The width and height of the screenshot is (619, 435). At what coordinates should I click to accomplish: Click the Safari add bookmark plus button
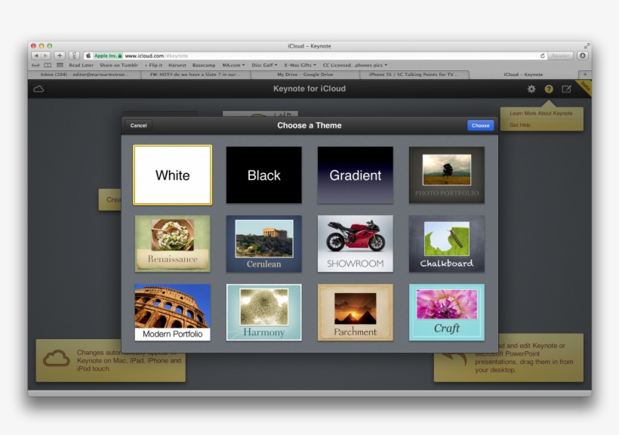60,56
